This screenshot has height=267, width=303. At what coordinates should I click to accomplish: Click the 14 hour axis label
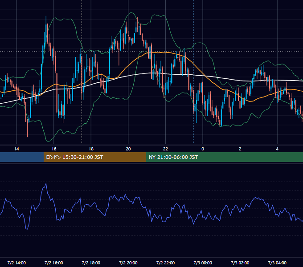[x=16, y=149]
